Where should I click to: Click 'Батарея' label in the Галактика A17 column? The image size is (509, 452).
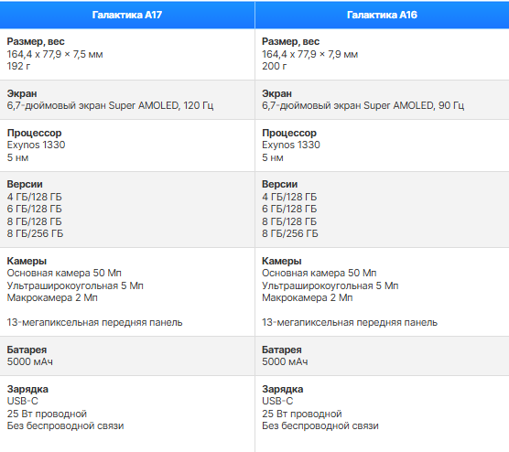pyautogui.click(x=27, y=350)
